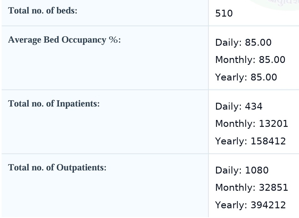Click the Total no. of beds label
The image size is (299, 218).
pyautogui.click(x=43, y=11)
